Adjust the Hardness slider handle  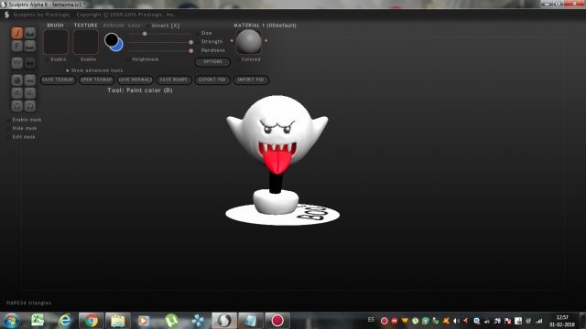pos(191,50)
